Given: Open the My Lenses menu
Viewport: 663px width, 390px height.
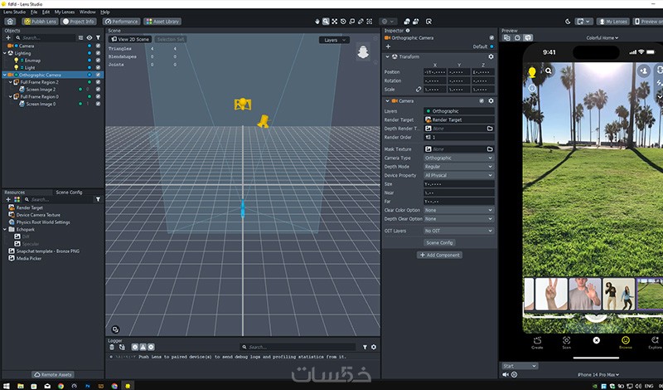Looking at the screenshot, I should click(65, 12).
